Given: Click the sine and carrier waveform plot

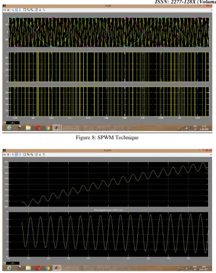Looking at the screenshot, I should [x=109, y=32].
